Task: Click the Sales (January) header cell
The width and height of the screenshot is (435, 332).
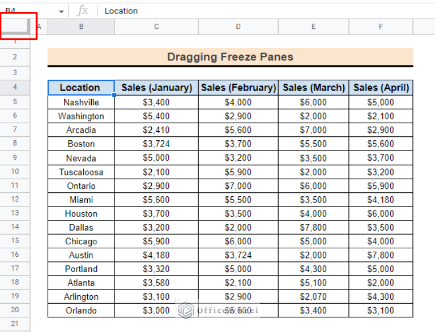Action: click(x=156, y=88)
